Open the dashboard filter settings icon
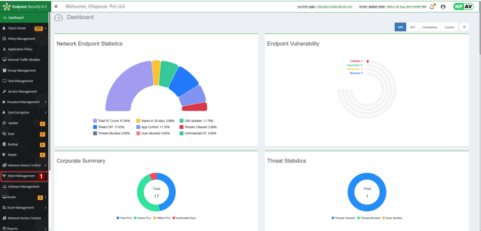 coord(464,27)
